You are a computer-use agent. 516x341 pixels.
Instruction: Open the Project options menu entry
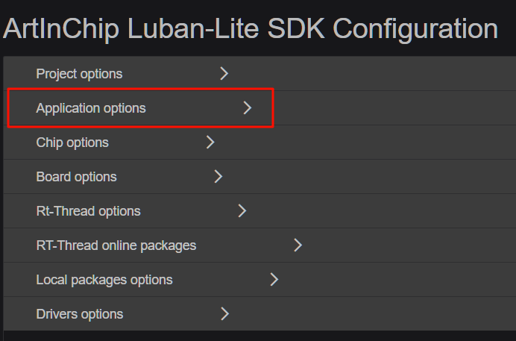79,74
